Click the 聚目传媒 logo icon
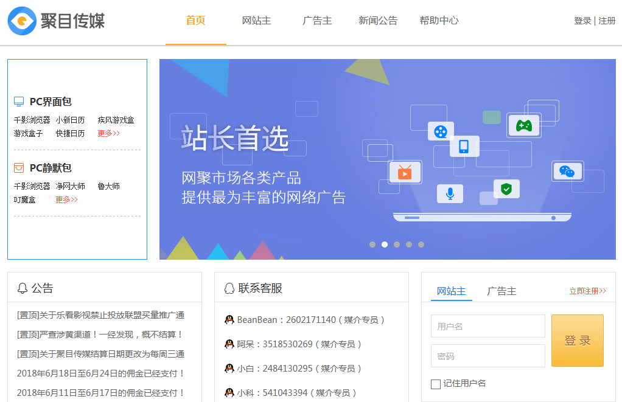 [22, 21]
